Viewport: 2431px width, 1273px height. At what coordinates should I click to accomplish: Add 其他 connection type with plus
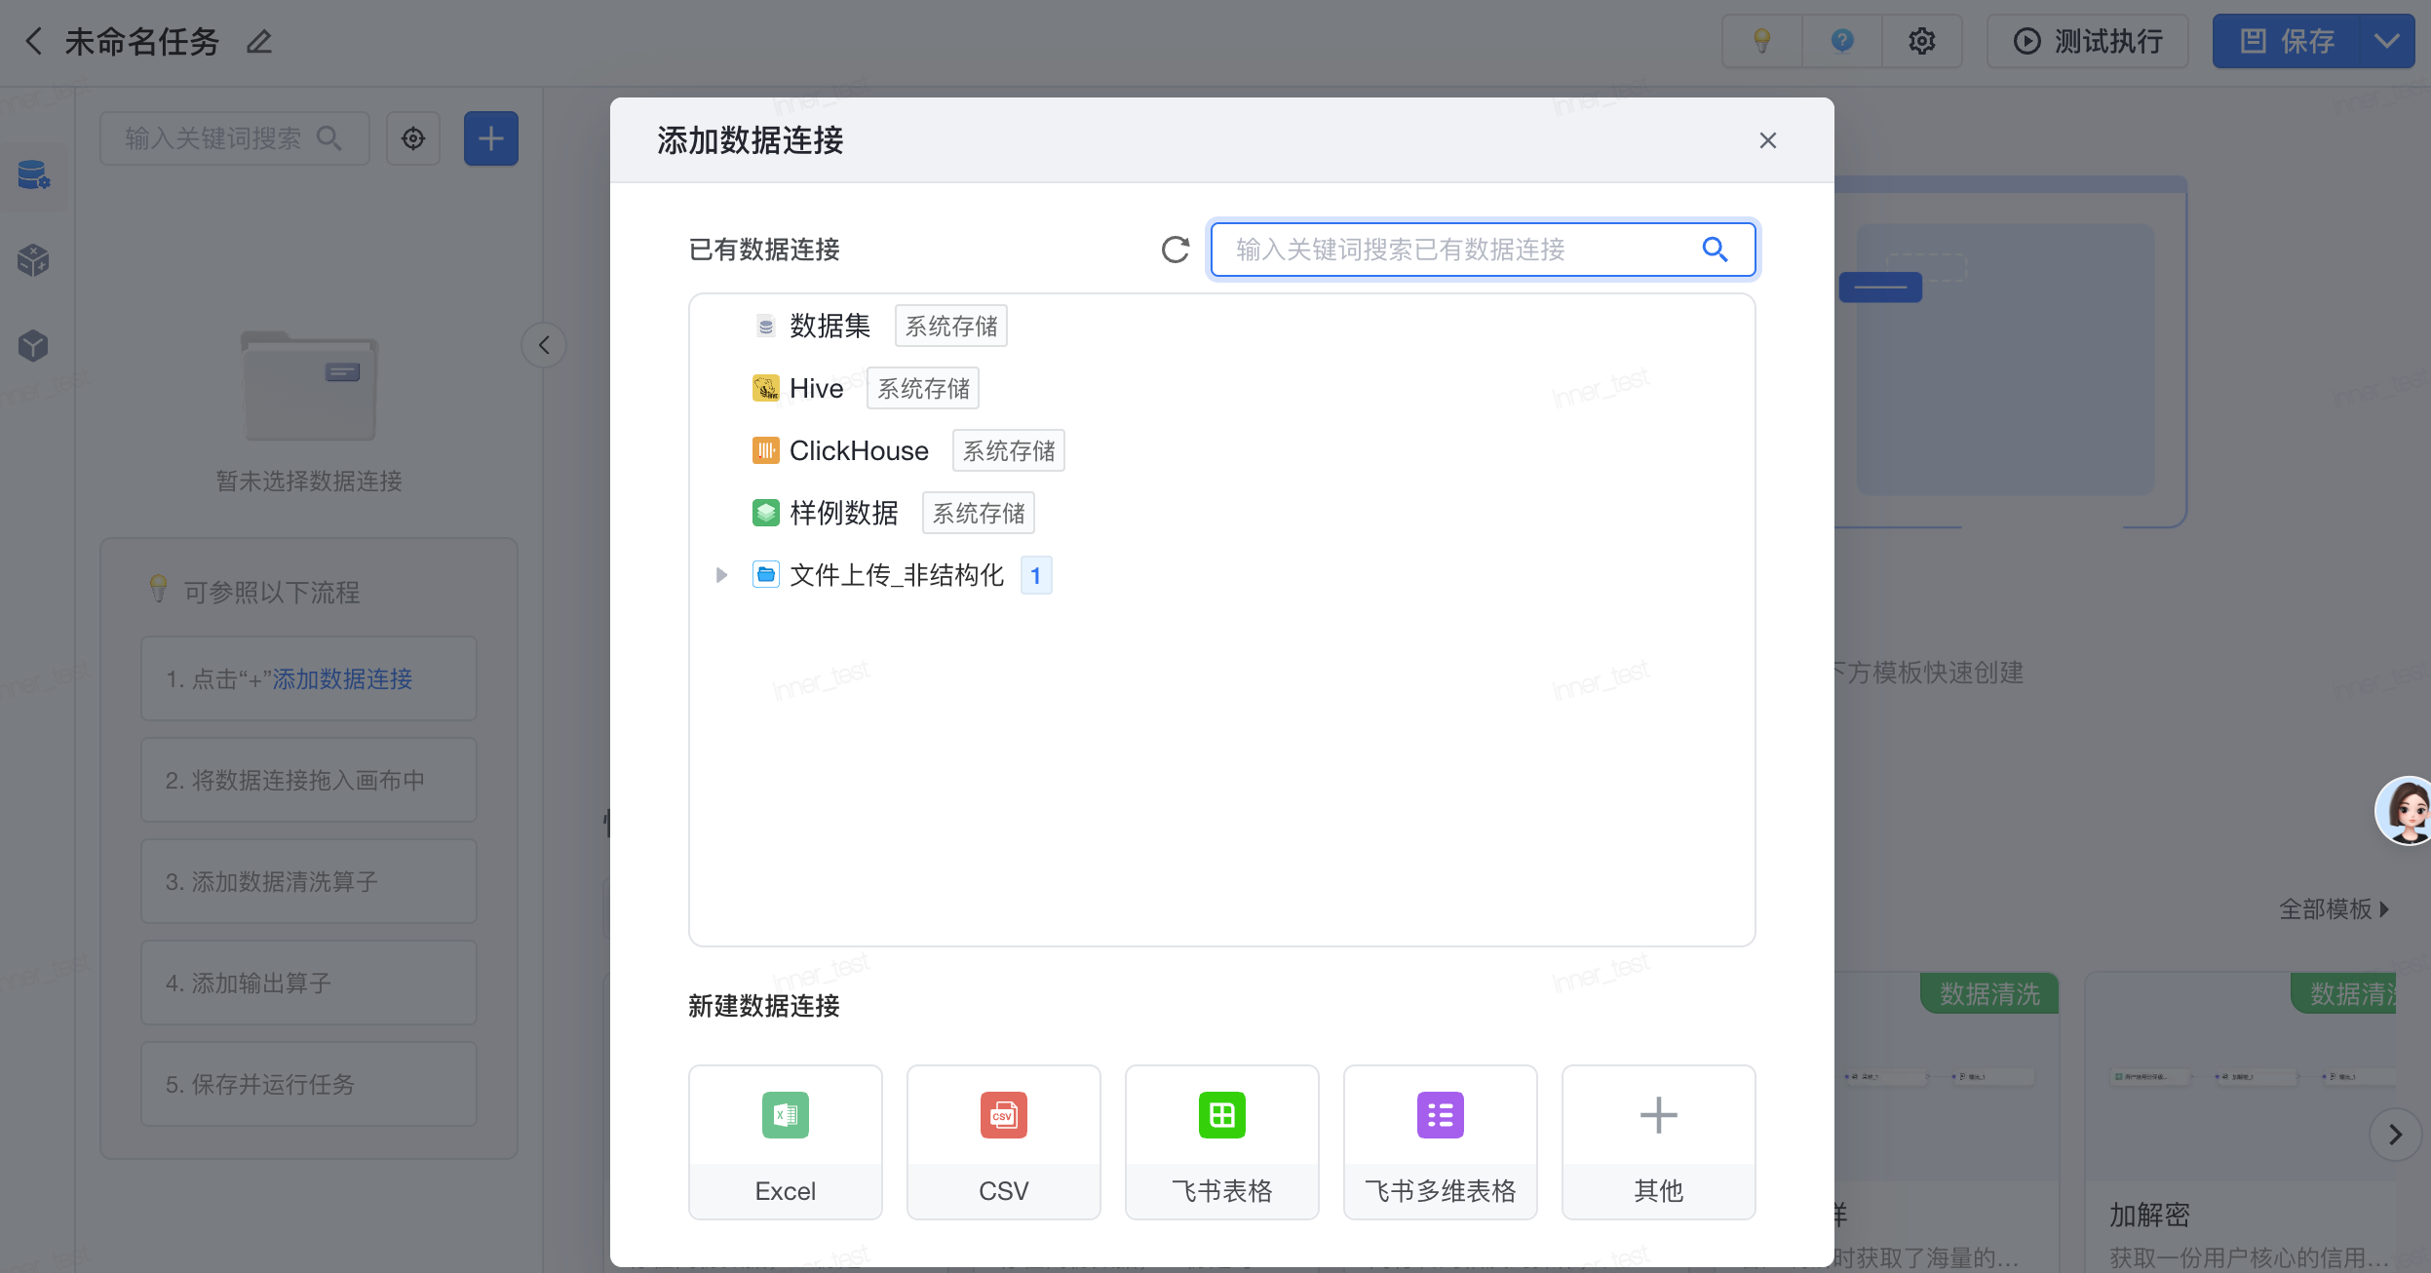click(x=1658, y=1141)
